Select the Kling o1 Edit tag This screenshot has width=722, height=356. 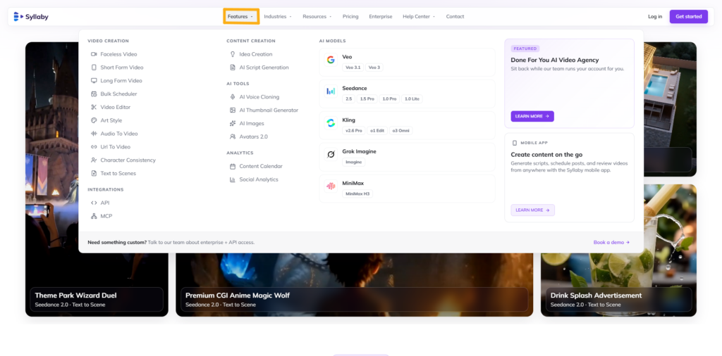click(377, 131)
